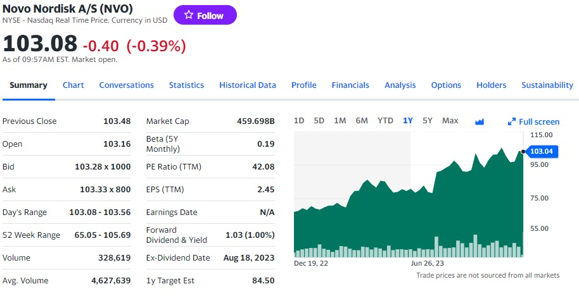Open Full screen chart view
The width and height of the screenshot is (579, 296).
coord(533,121)
